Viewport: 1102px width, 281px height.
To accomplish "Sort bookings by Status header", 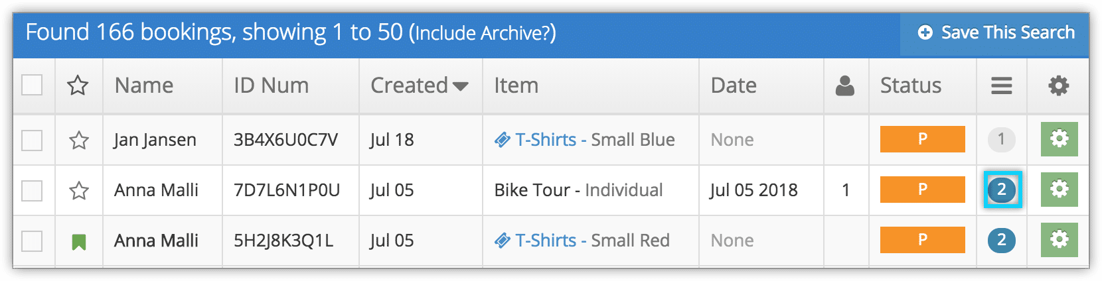I will (911, 85).
